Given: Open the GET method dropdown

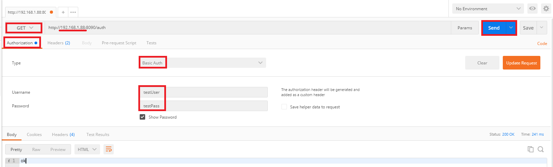Looking at the screenshot, I should pyautogui.click(x=25, y=28).
